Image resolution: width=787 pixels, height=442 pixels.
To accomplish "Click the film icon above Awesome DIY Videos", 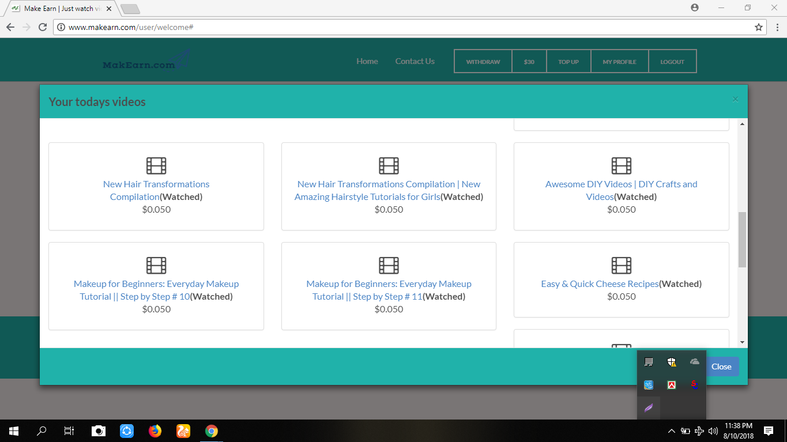I will click(x=621, y=166).
